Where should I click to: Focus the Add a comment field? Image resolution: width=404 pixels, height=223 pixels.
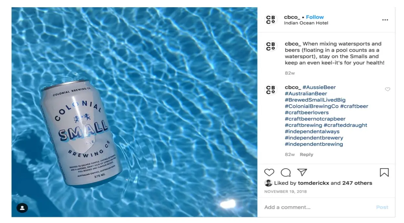click(318, 207)
